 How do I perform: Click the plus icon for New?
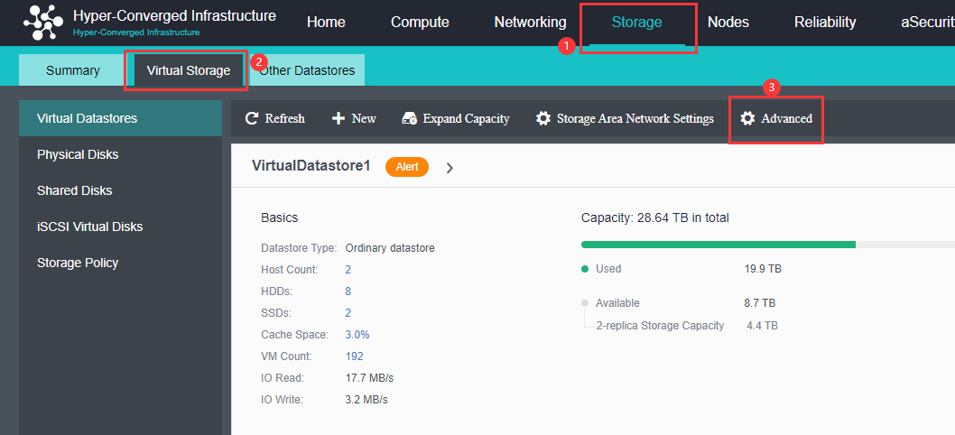(x=338, y=118)
